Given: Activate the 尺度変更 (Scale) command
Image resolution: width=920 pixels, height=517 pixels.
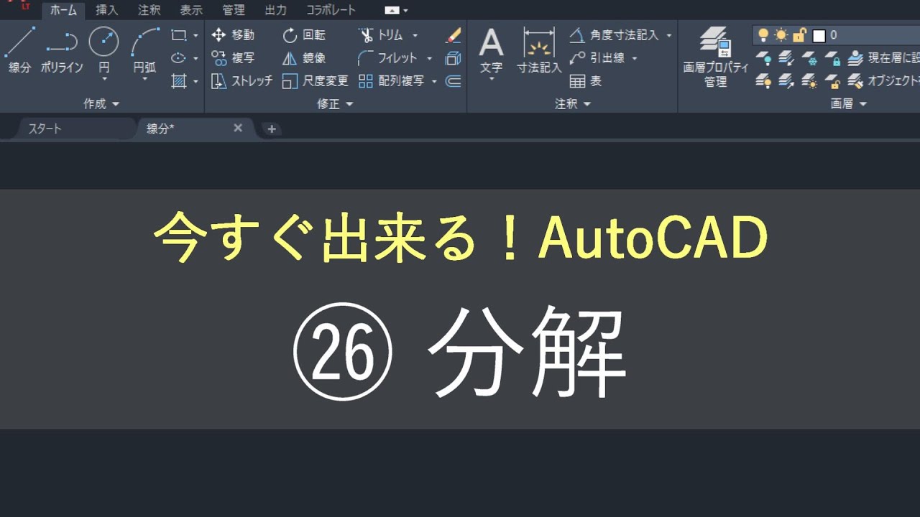Looking at the screenshot, I should click(316, 81).
